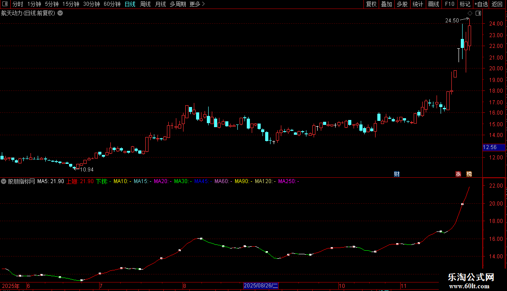Image resolution: width=507 pixels, height=291 pixels.
Task: Click the MA60 indicator label
Action: (223, 181)
